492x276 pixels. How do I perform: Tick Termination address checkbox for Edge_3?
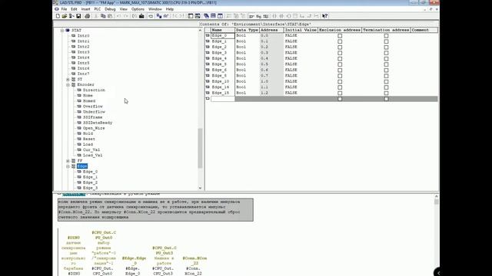tap(386, 53)
